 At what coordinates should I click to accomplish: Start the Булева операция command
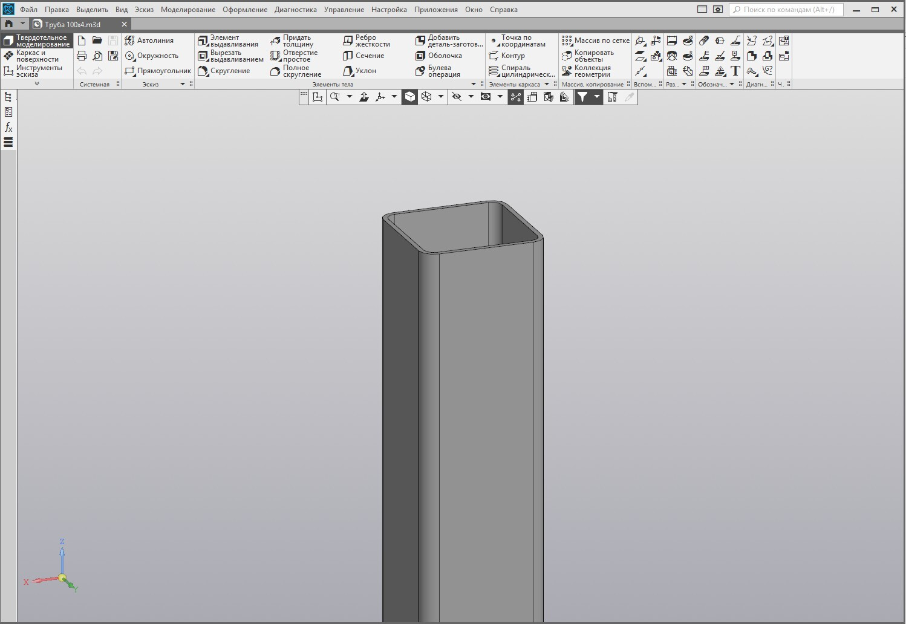point(438,71)
